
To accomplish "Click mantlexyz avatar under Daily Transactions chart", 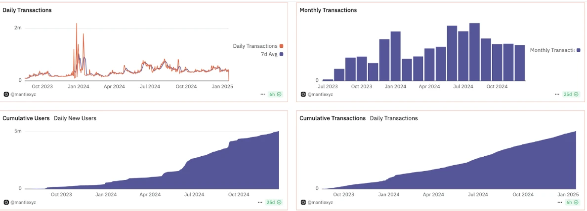I will 6,94.
